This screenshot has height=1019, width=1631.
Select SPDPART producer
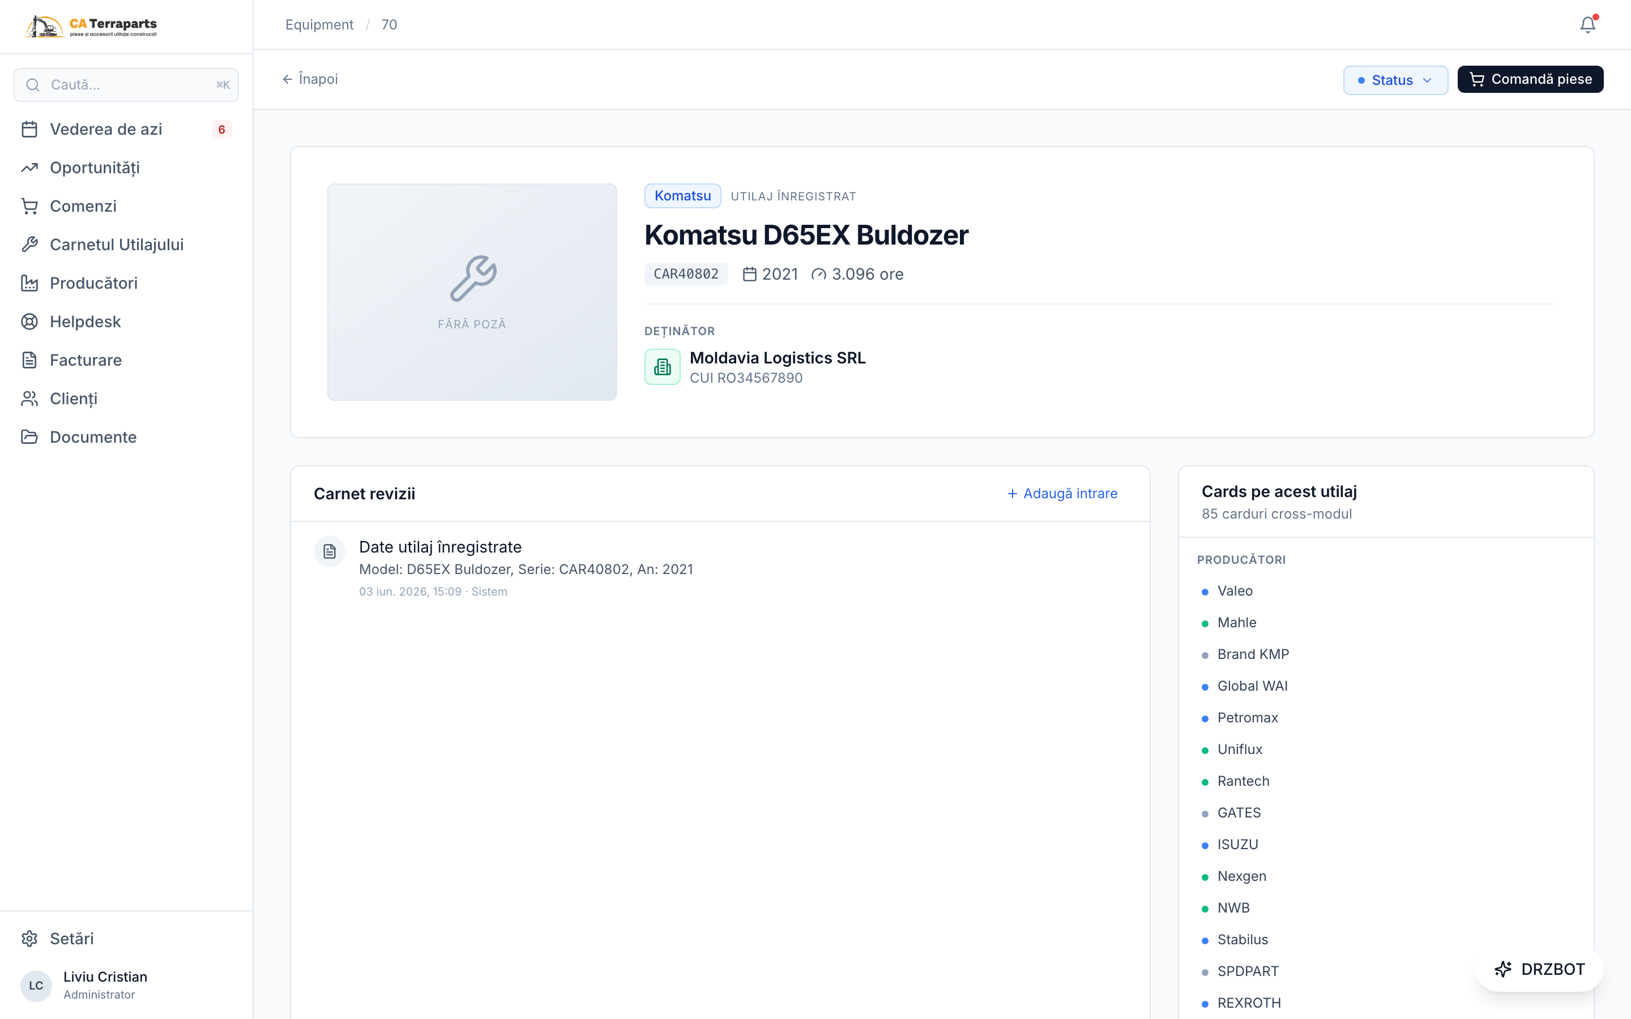(x=1248, y=971)
